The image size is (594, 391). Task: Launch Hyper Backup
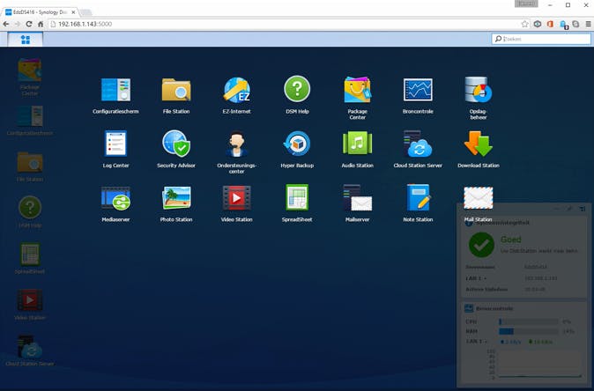coord(297,144)
